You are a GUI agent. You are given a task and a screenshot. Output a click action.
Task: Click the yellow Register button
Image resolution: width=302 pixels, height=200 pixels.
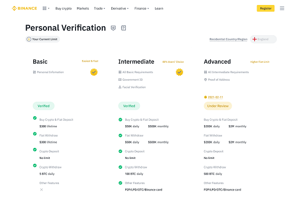265,8
